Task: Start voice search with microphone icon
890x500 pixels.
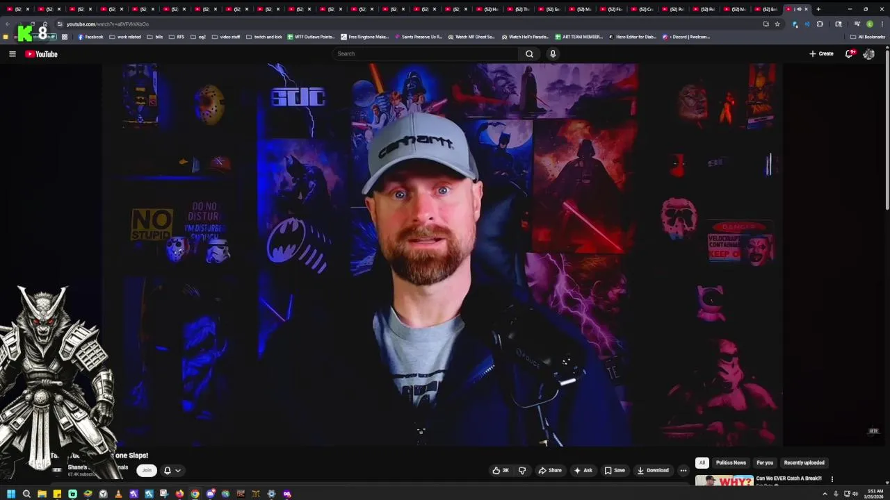Action: click(x=553, y=53)
